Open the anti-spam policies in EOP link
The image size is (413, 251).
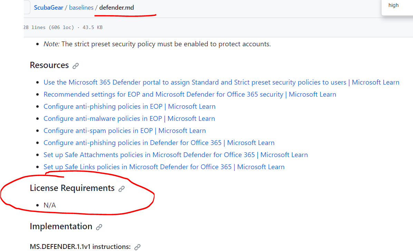[125, 131]
